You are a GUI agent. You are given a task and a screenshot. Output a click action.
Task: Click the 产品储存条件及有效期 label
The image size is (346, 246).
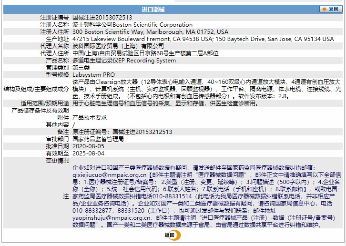40,111
